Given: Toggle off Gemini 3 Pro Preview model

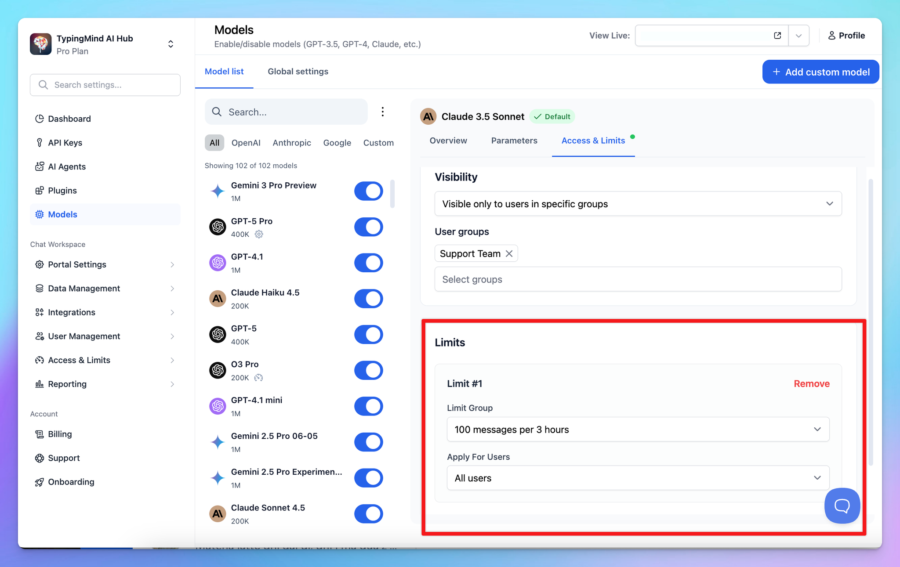Looking at the screenshot, I should [x=368, y=191].
